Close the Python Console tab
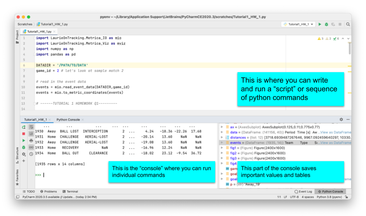 (x=83, y=119)
